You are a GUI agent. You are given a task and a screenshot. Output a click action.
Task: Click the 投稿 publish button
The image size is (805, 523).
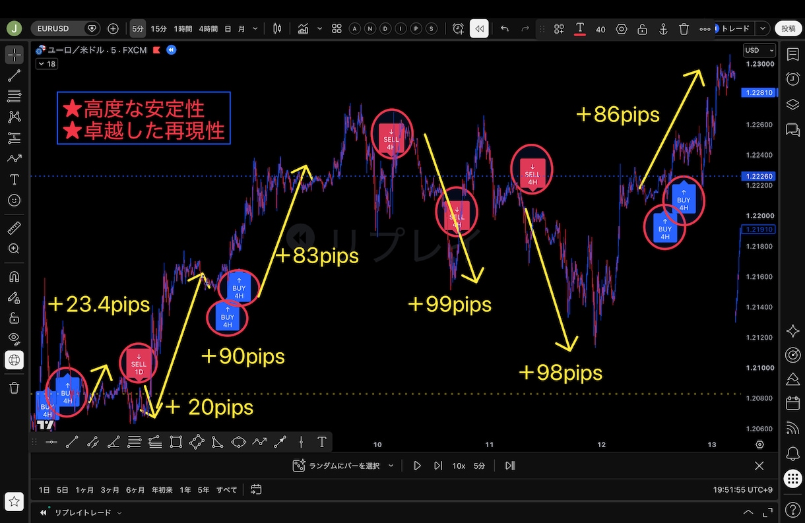pyautogui.click(x=789, y=28)
